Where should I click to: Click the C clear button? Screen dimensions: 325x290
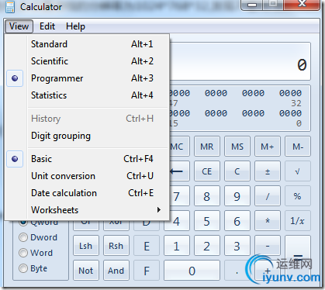point(237,171)
